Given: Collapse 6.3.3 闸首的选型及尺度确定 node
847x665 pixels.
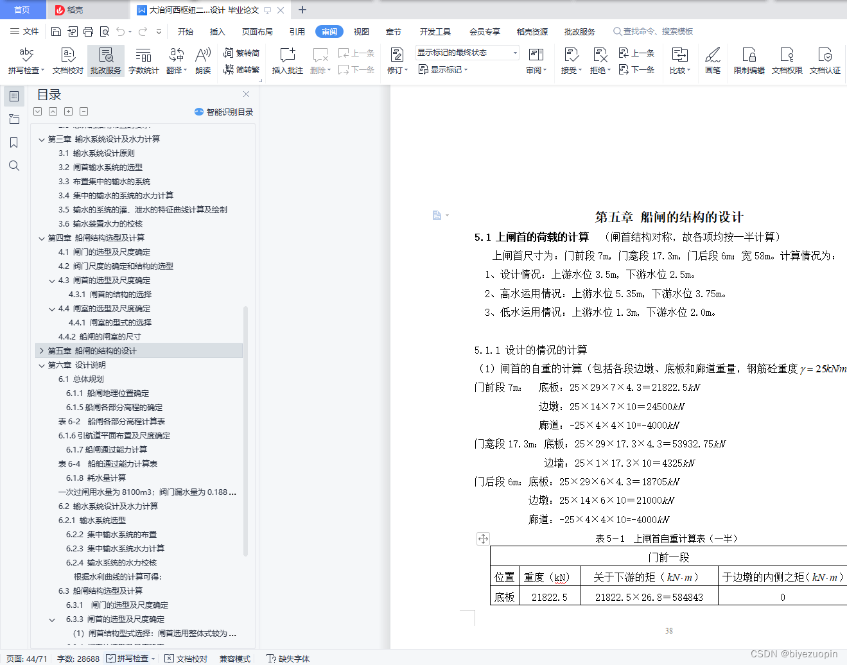Looking at the screenshot, I should coord(52,619).
